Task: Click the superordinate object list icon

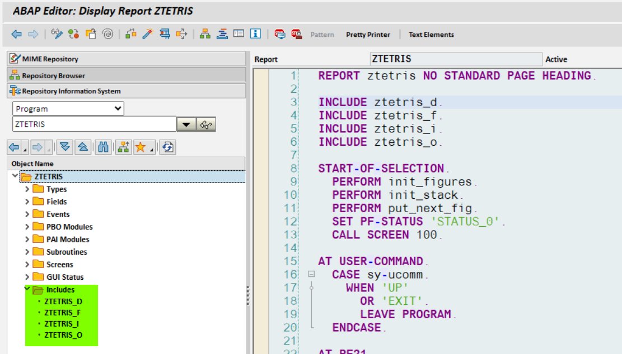Action: coord(123,147)
